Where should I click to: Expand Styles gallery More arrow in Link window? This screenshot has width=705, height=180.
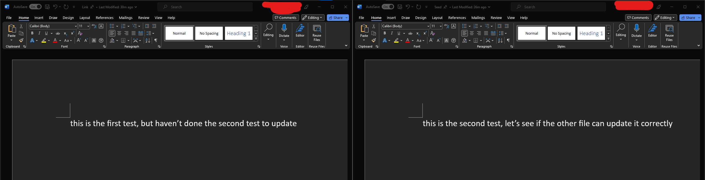pyautogui.click(x=256, y=39)
